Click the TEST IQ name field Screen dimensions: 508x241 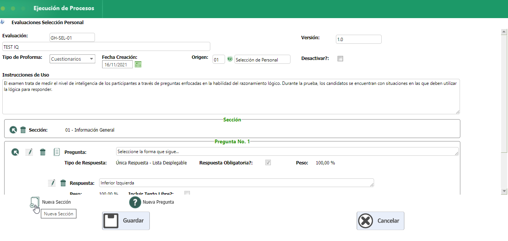click(x=106, y=46)
